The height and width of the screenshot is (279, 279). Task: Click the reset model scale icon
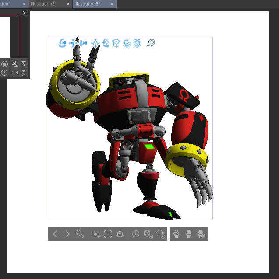(x=148, y=234)
